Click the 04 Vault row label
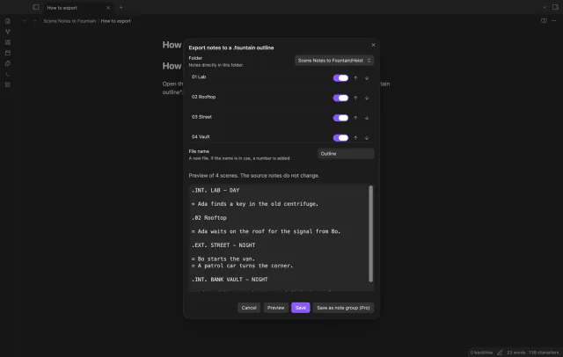 (201, 136)
